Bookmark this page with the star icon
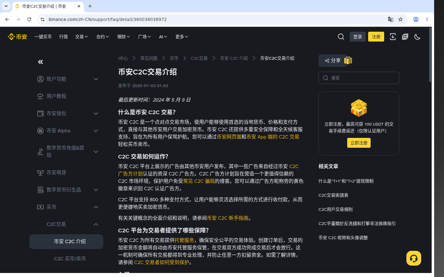 [x=401, y=19]
